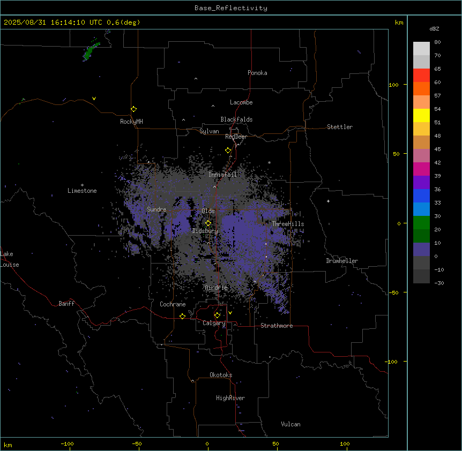Click the Olds town label

pyautogui.click(x=208, y=211)
